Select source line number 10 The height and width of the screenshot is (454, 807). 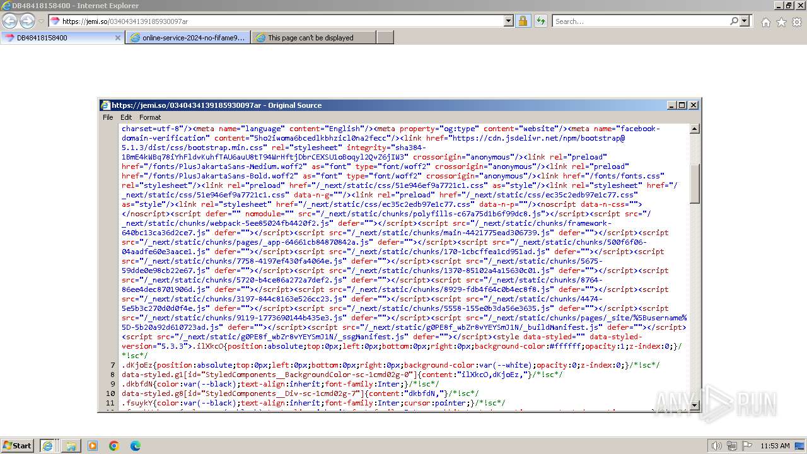pos(110,393)
